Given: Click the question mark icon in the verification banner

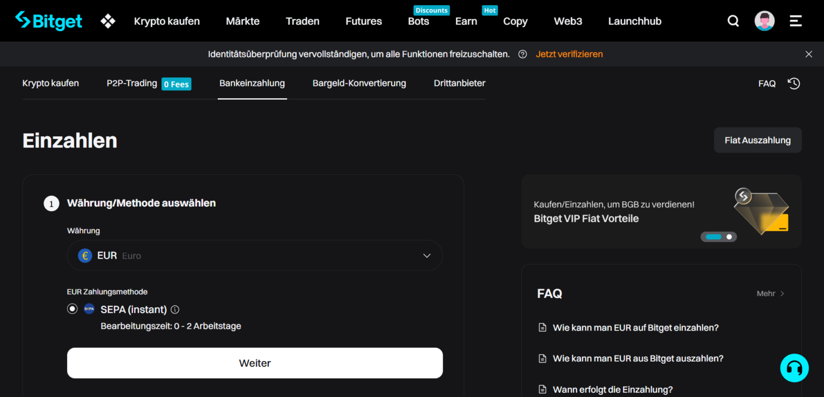Looking at the screenshot, I should (522, 54).
